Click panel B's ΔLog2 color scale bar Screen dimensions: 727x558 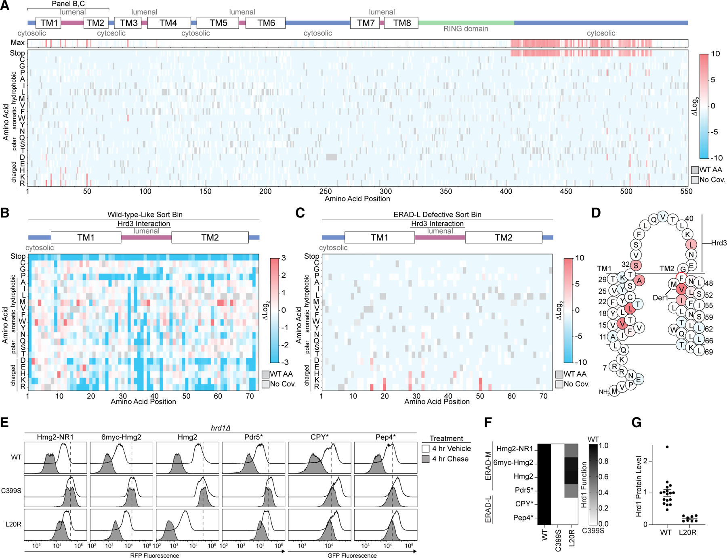(x=275, y=310)
